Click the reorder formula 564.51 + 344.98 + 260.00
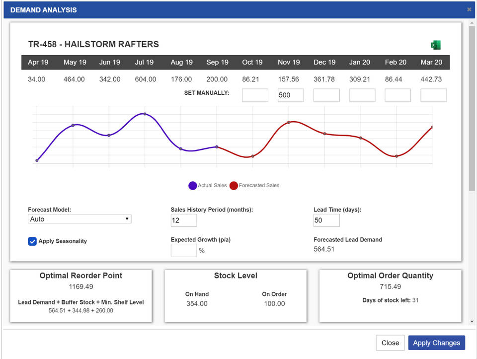477x359 pixels. [x=81, y=311]
